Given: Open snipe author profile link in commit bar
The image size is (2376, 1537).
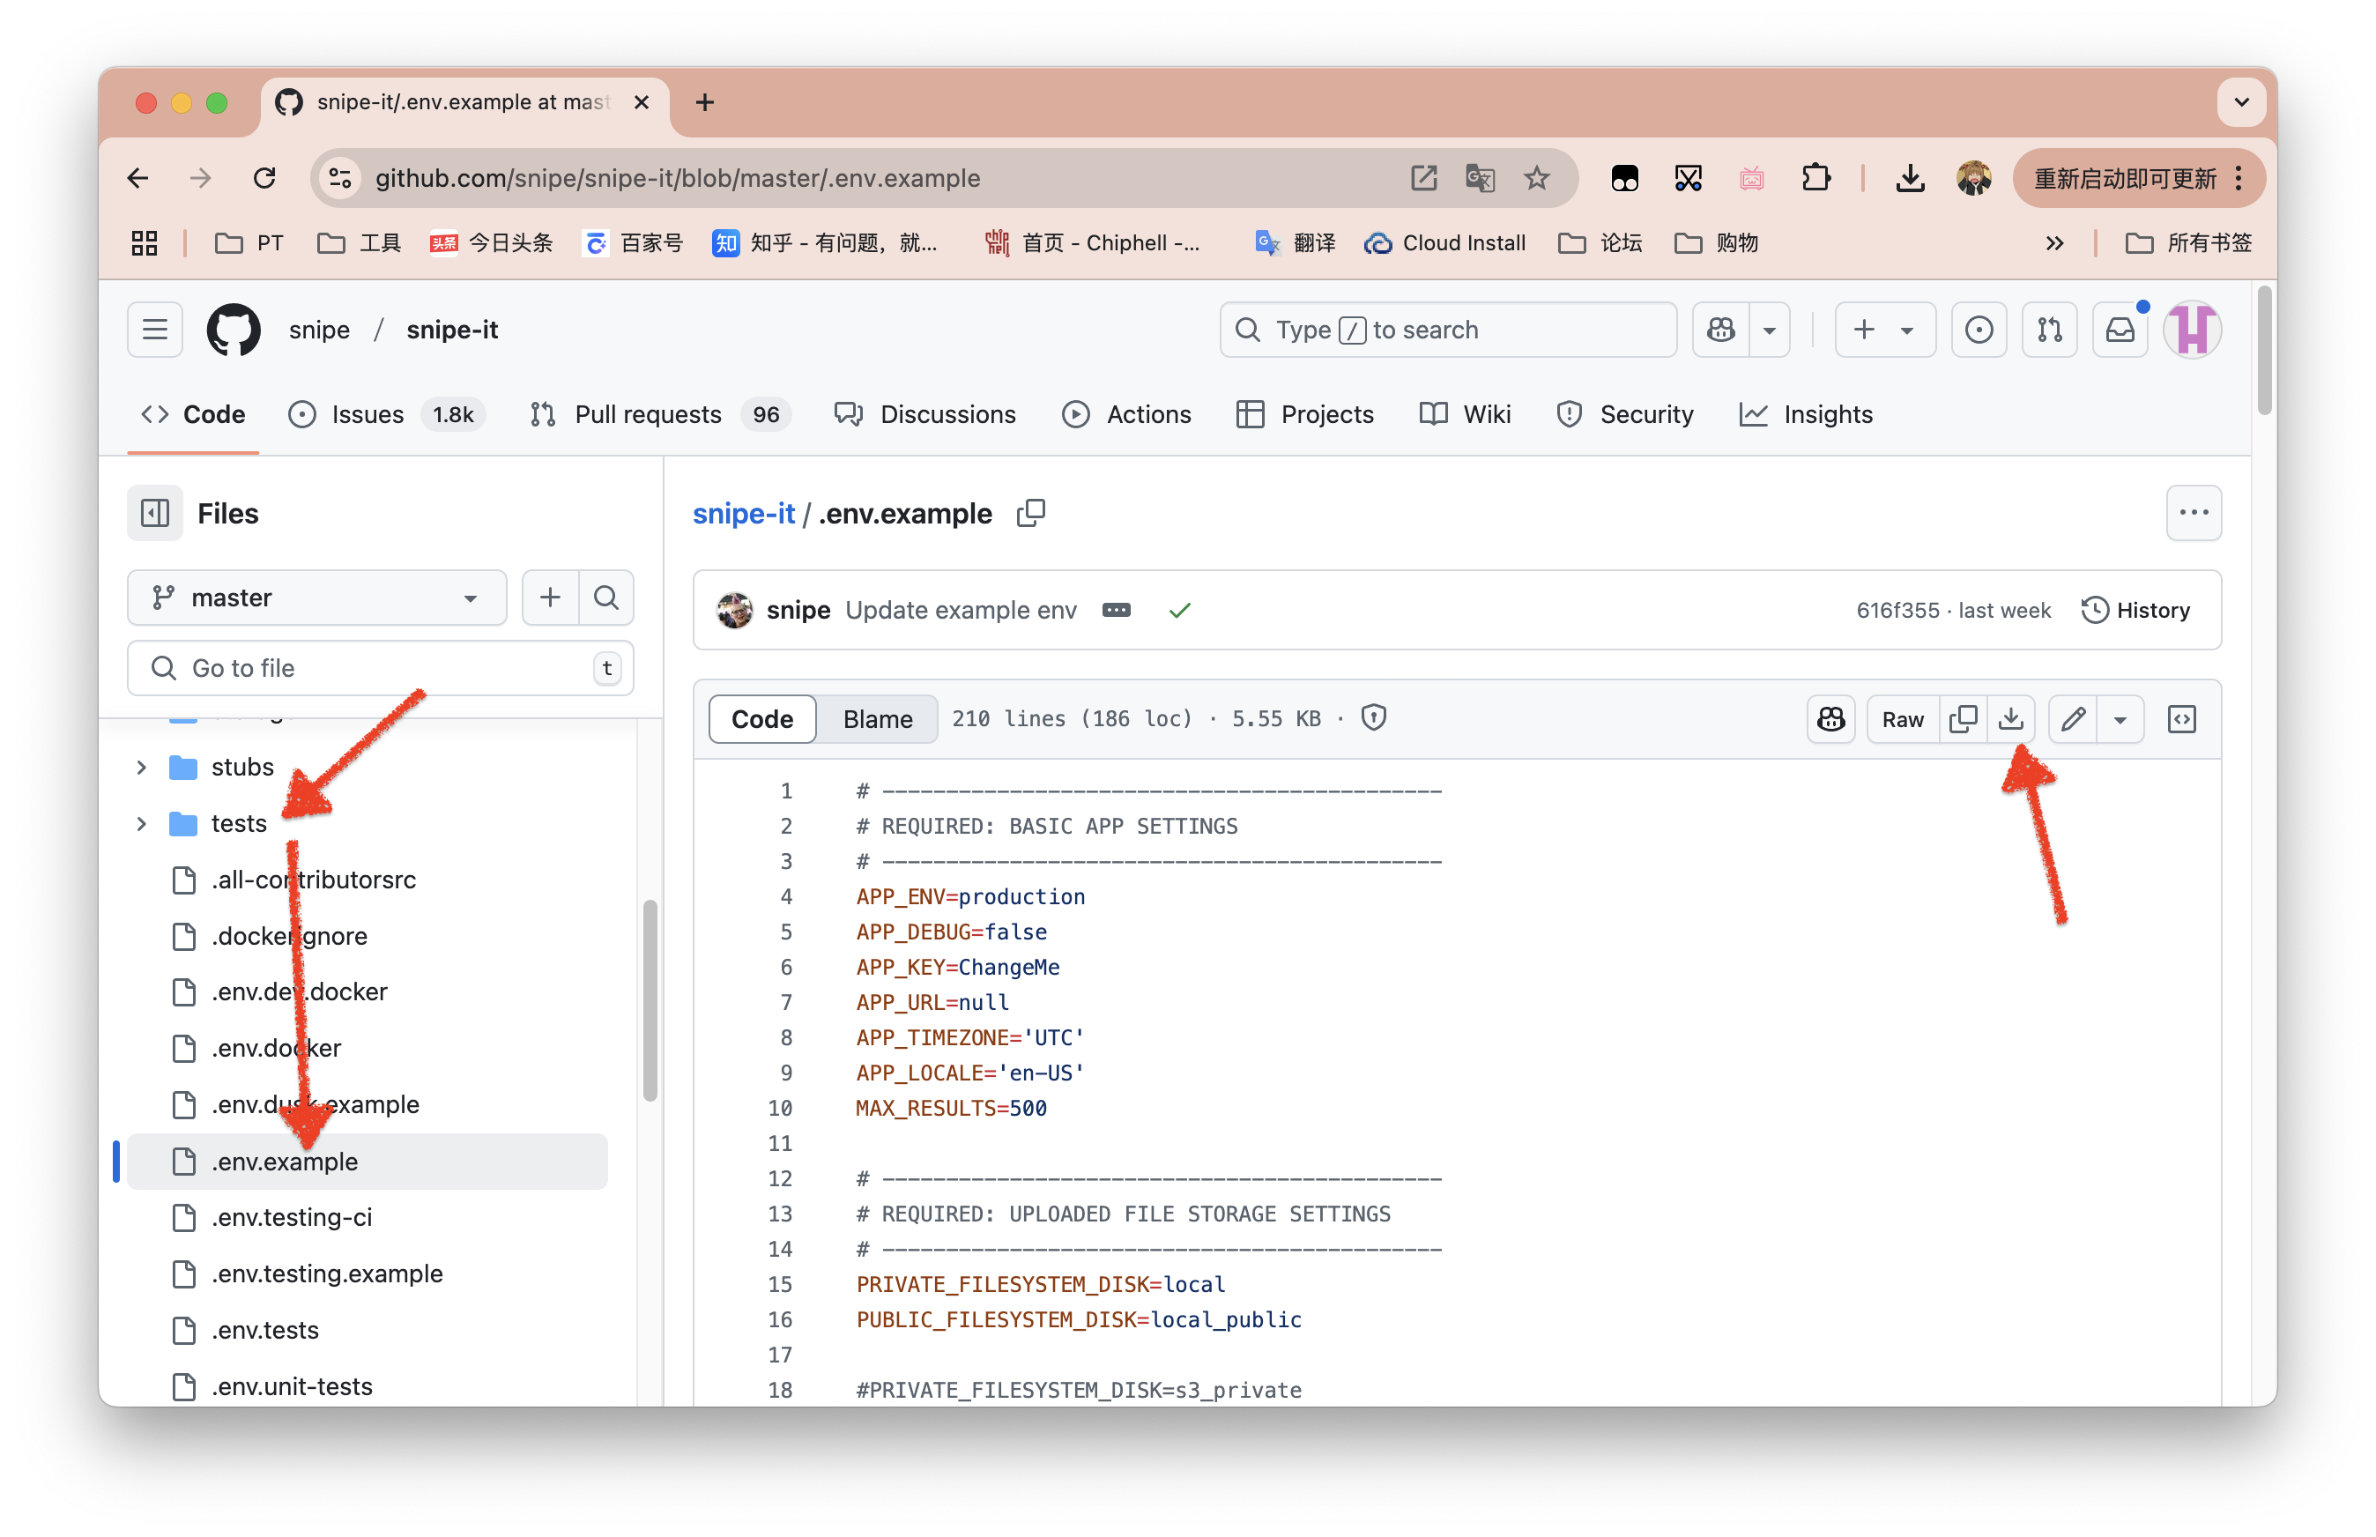Looking at the screenshot, I should [798, 610].
